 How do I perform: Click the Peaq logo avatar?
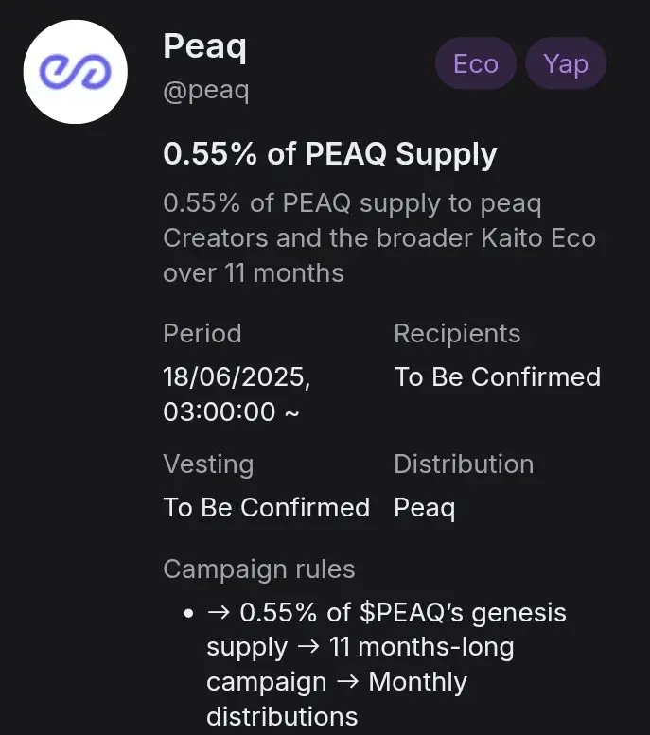pyautogui.click(x=75, y=71)
